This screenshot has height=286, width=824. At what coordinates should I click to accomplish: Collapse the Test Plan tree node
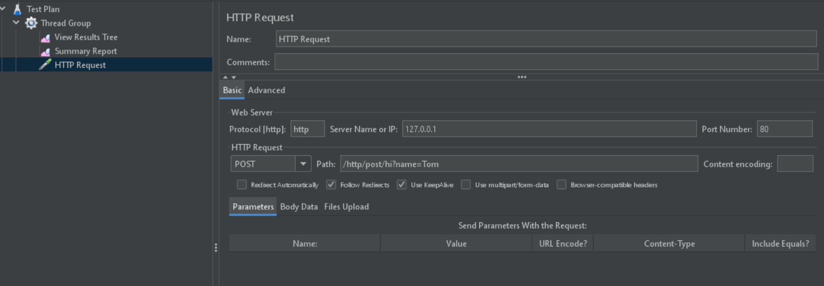(x=3, y=8)
